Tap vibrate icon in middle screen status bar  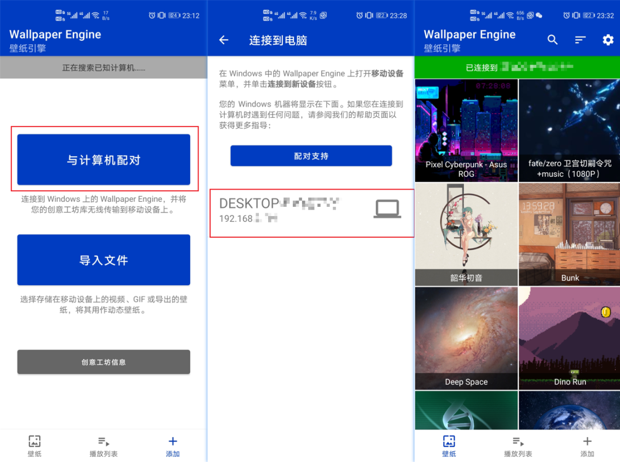369,16
